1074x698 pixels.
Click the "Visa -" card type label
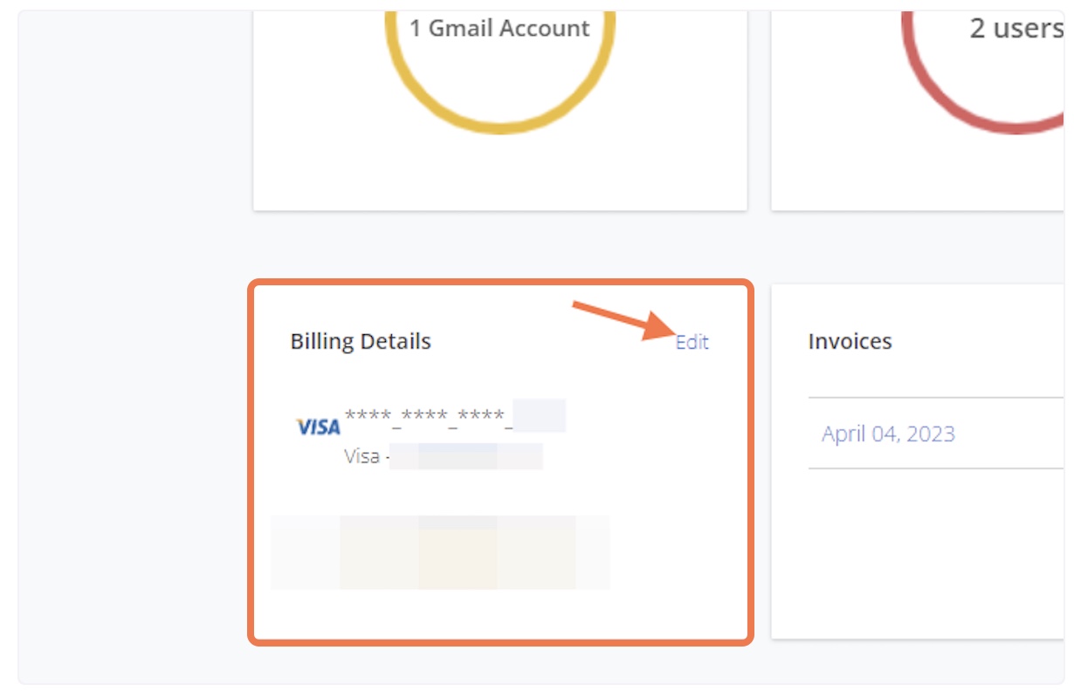pos(366,456)
